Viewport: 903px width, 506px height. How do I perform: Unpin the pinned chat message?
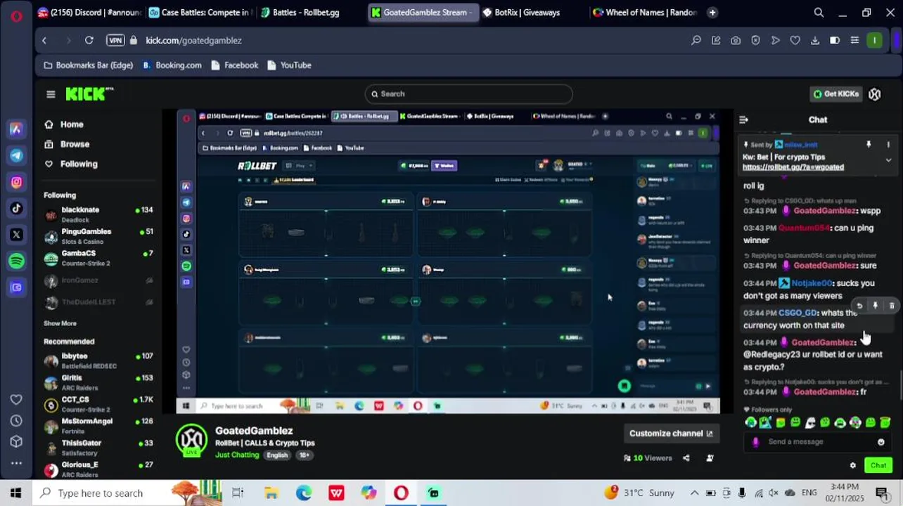(869, 145)
